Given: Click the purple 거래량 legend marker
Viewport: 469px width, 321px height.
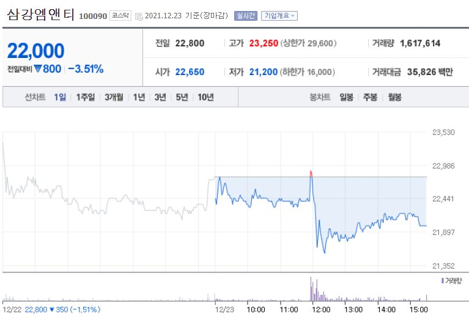Looking at the screenshot, I should (x=442, y=281).
